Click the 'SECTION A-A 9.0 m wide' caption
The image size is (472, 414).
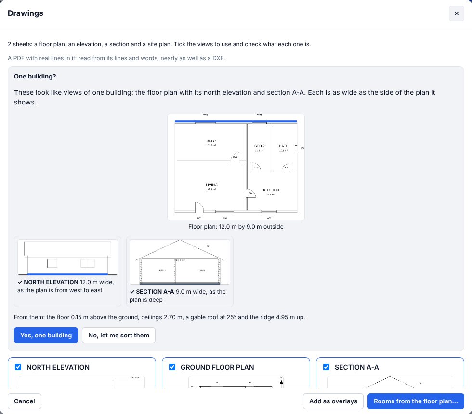178,296
